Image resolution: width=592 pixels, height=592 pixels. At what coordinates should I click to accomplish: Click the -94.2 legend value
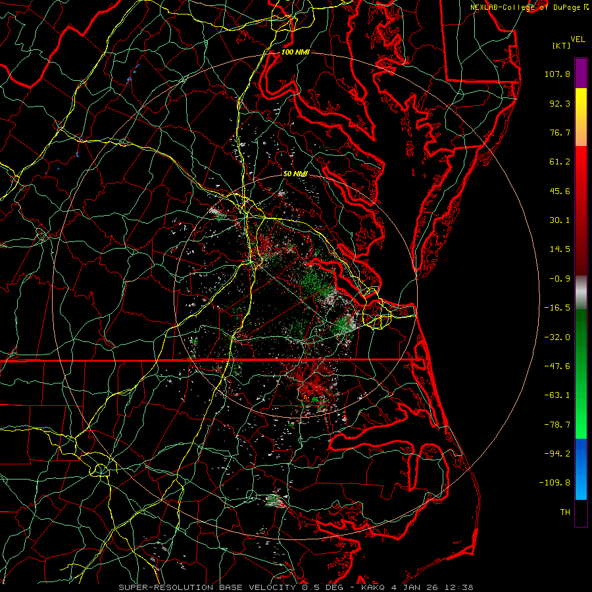point(557,453)
